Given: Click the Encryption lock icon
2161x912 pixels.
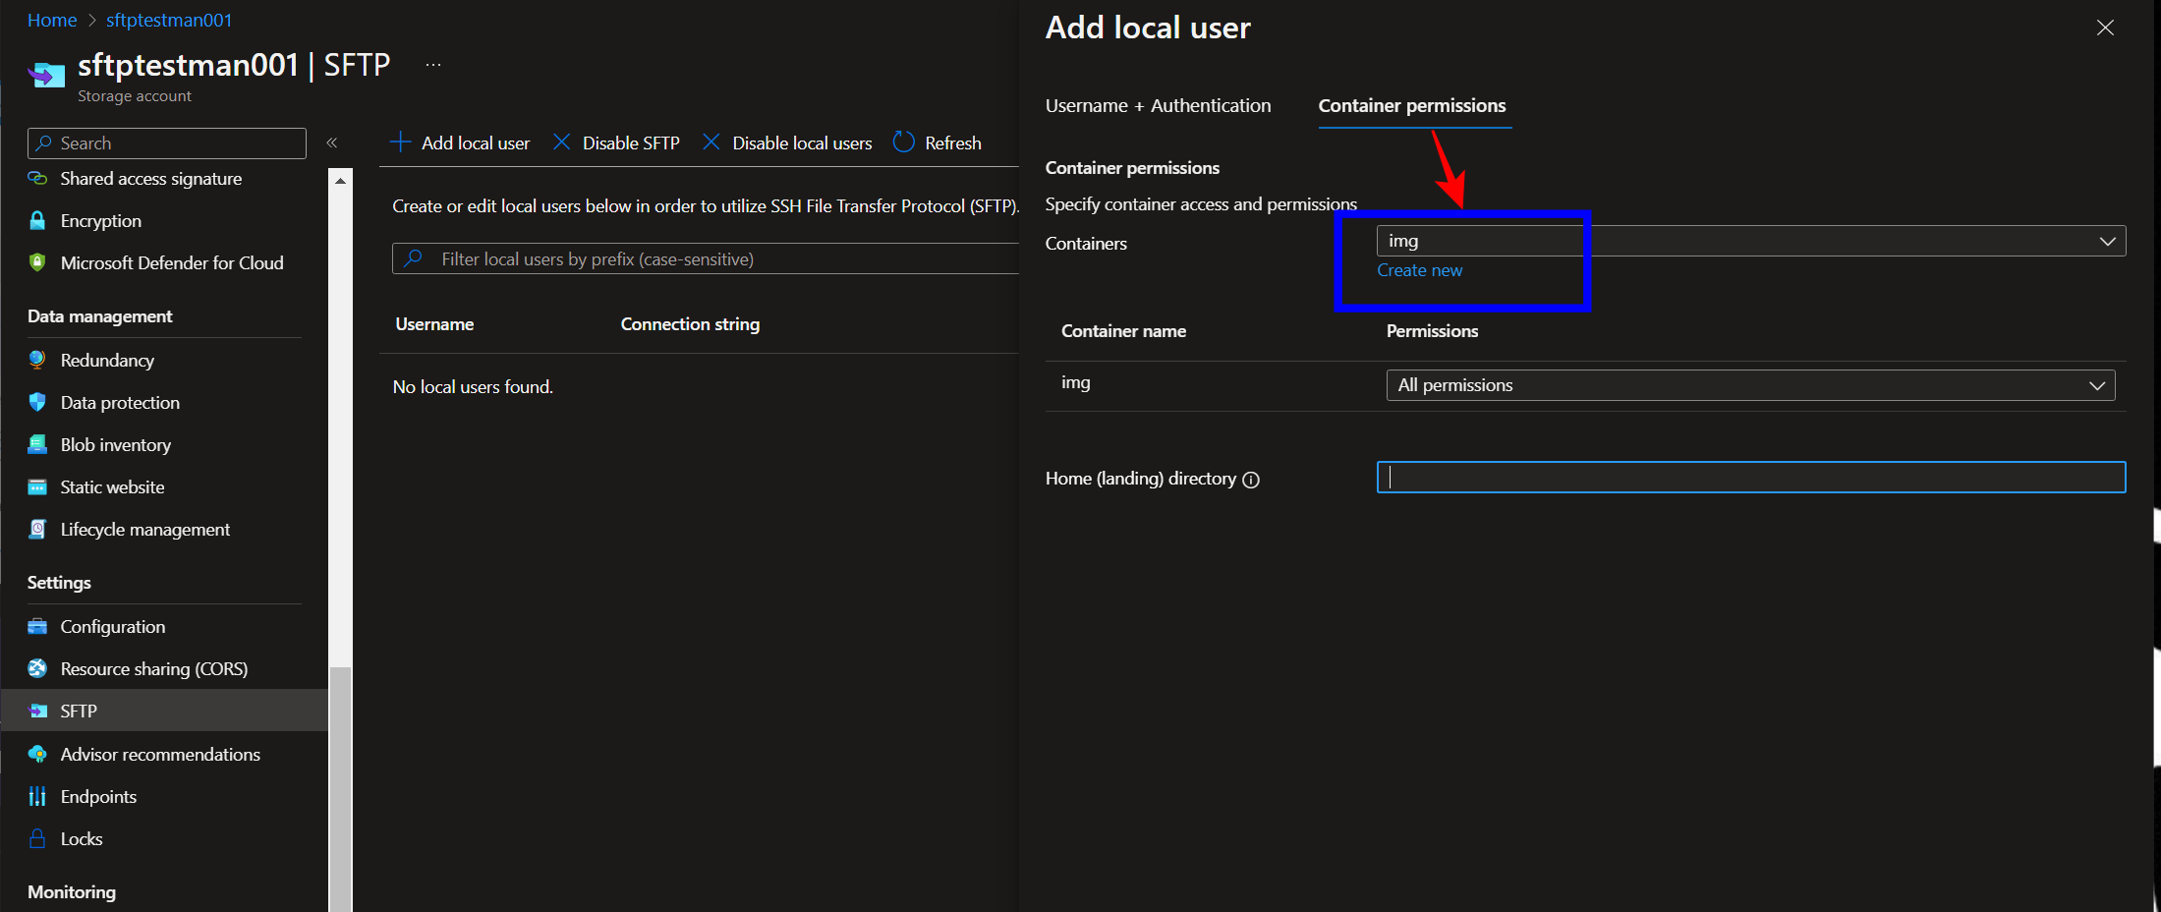Looking at the screenshot, I should (x=37, y=220).
